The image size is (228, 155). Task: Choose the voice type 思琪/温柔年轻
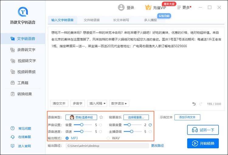[81, 117]
